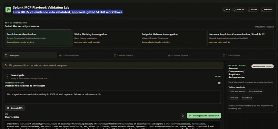Viewport: 278px width, 129px height.
Task: Click the MCP status pill
Action: pyautogui.click(x=226, y=10)
